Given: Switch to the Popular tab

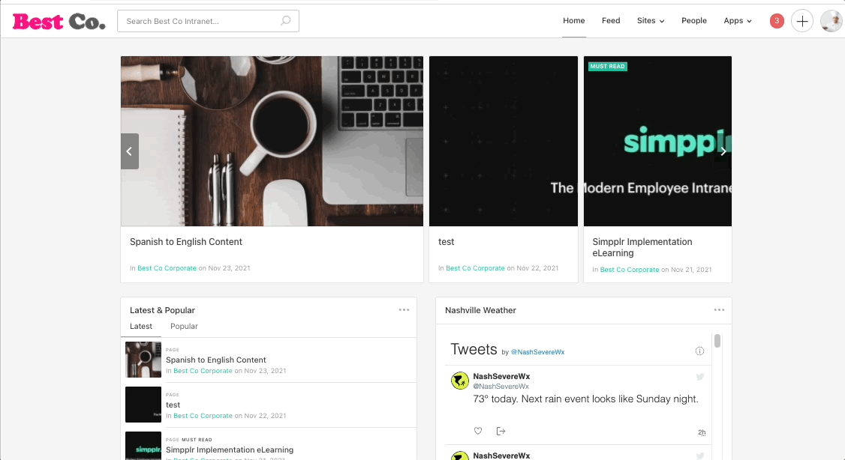Looking at the screenshot, I should pos(185,326).
